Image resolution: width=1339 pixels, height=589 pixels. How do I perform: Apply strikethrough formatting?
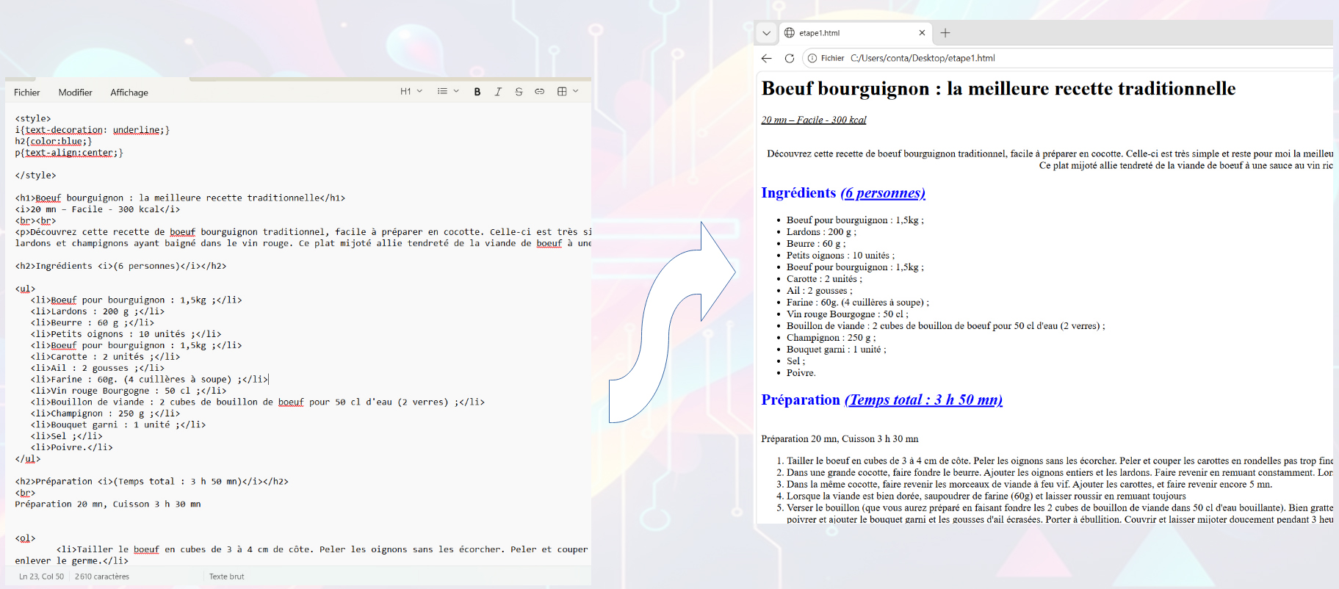(519, 92)
